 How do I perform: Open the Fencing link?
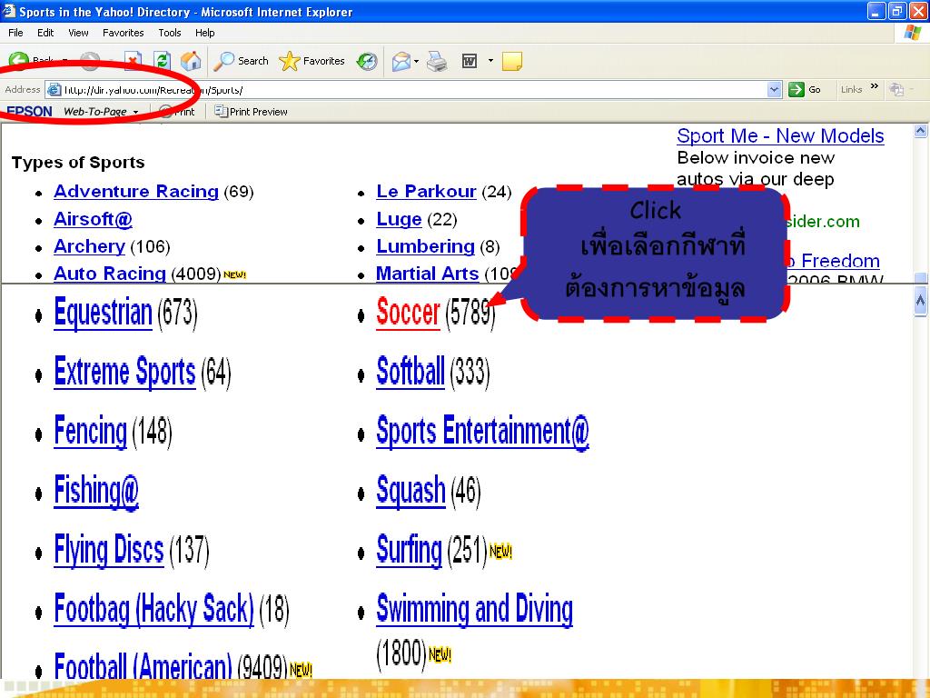[x=91, y=432]
